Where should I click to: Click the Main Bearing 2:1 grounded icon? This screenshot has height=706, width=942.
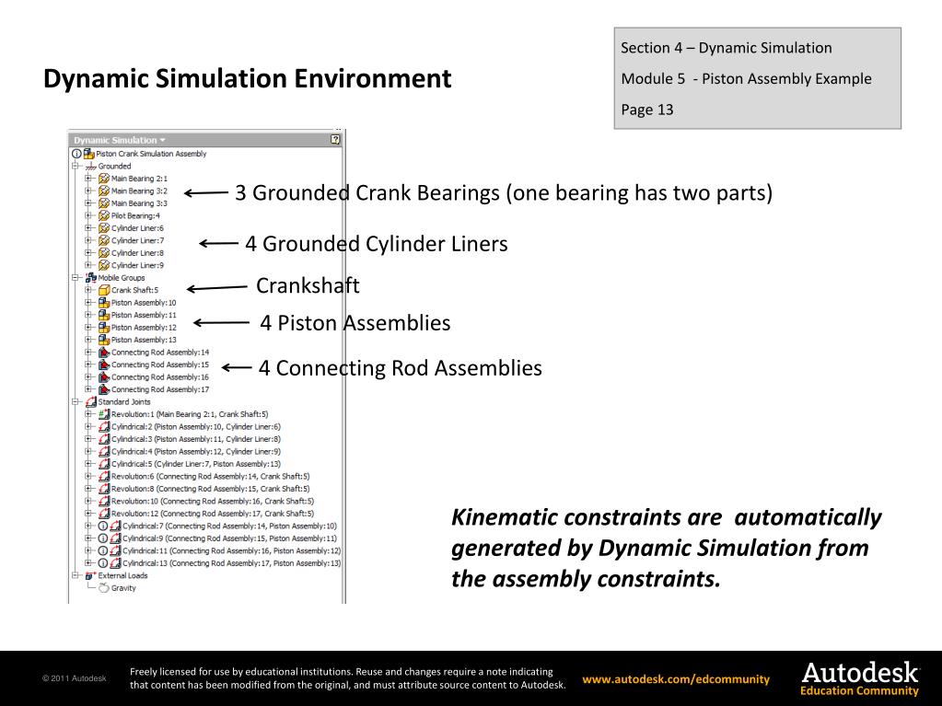[x=104, y=179]
